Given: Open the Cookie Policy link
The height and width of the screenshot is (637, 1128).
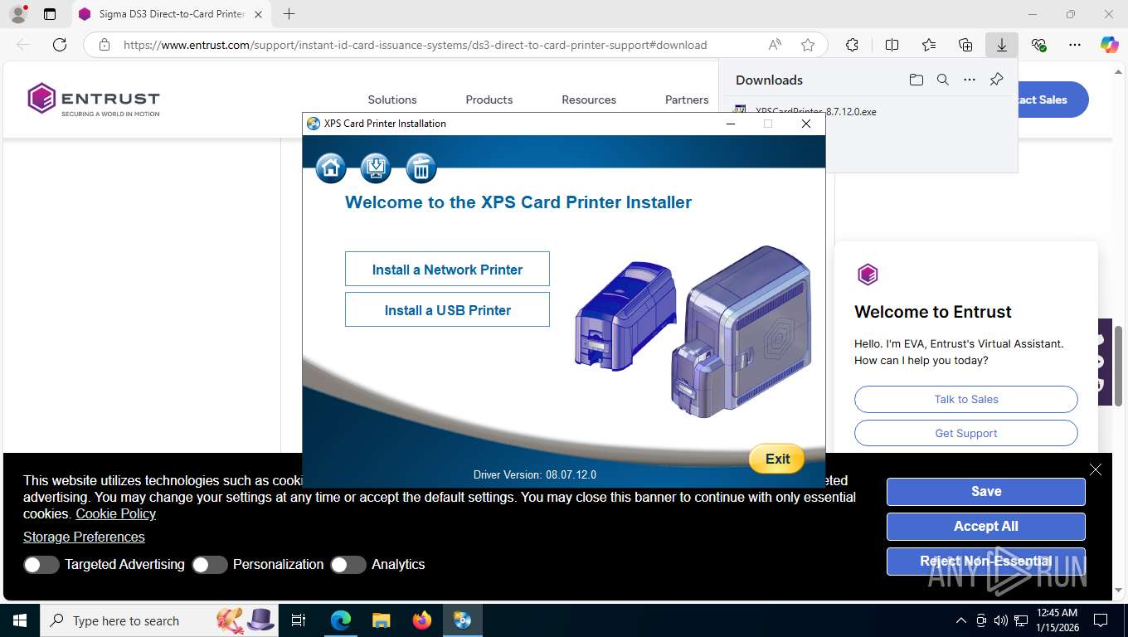Looking at the screenshot, I should [x=116, y=513].
